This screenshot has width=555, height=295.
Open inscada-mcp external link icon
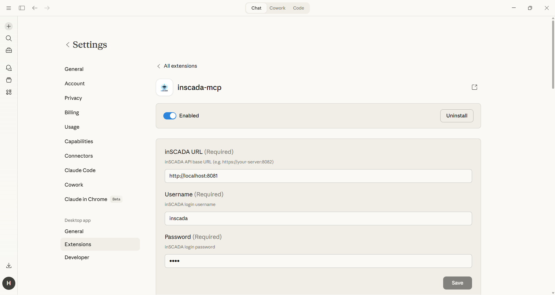[x=474, y=87]
